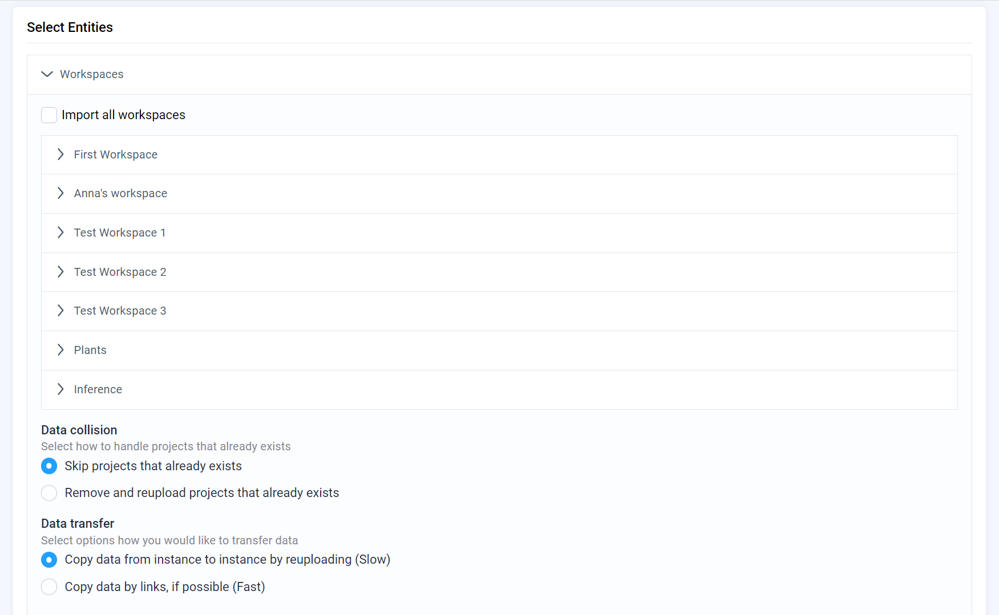Expand the Plants workspace
Viewport: 999px width, 615px height.
[x=60, y=350]
